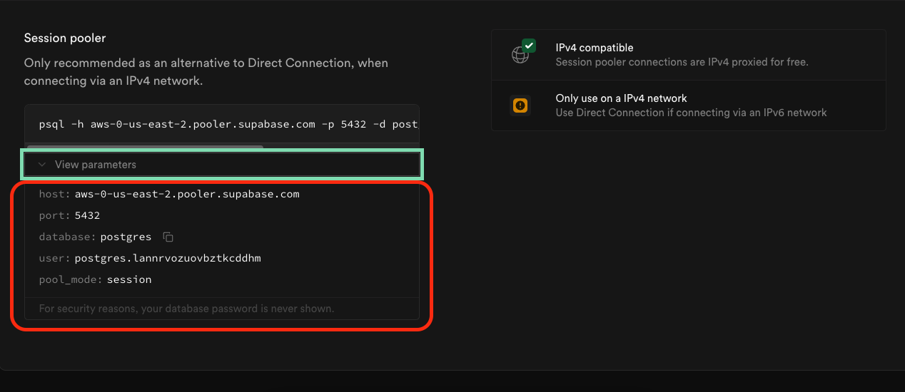Screen dimensions: 905x392
Task: Click the chevron beside View parameters
Action: [42, 165]
